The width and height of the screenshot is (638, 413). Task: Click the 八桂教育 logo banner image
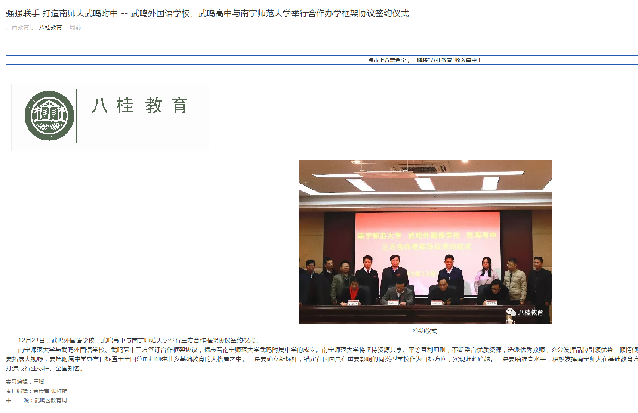pos(110,118)
